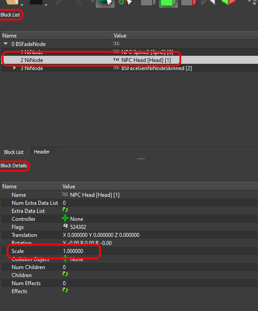The width and height of the screenshot is (258, 311).
Task: Click the Num Effects value 0
Action: point(64,283)
